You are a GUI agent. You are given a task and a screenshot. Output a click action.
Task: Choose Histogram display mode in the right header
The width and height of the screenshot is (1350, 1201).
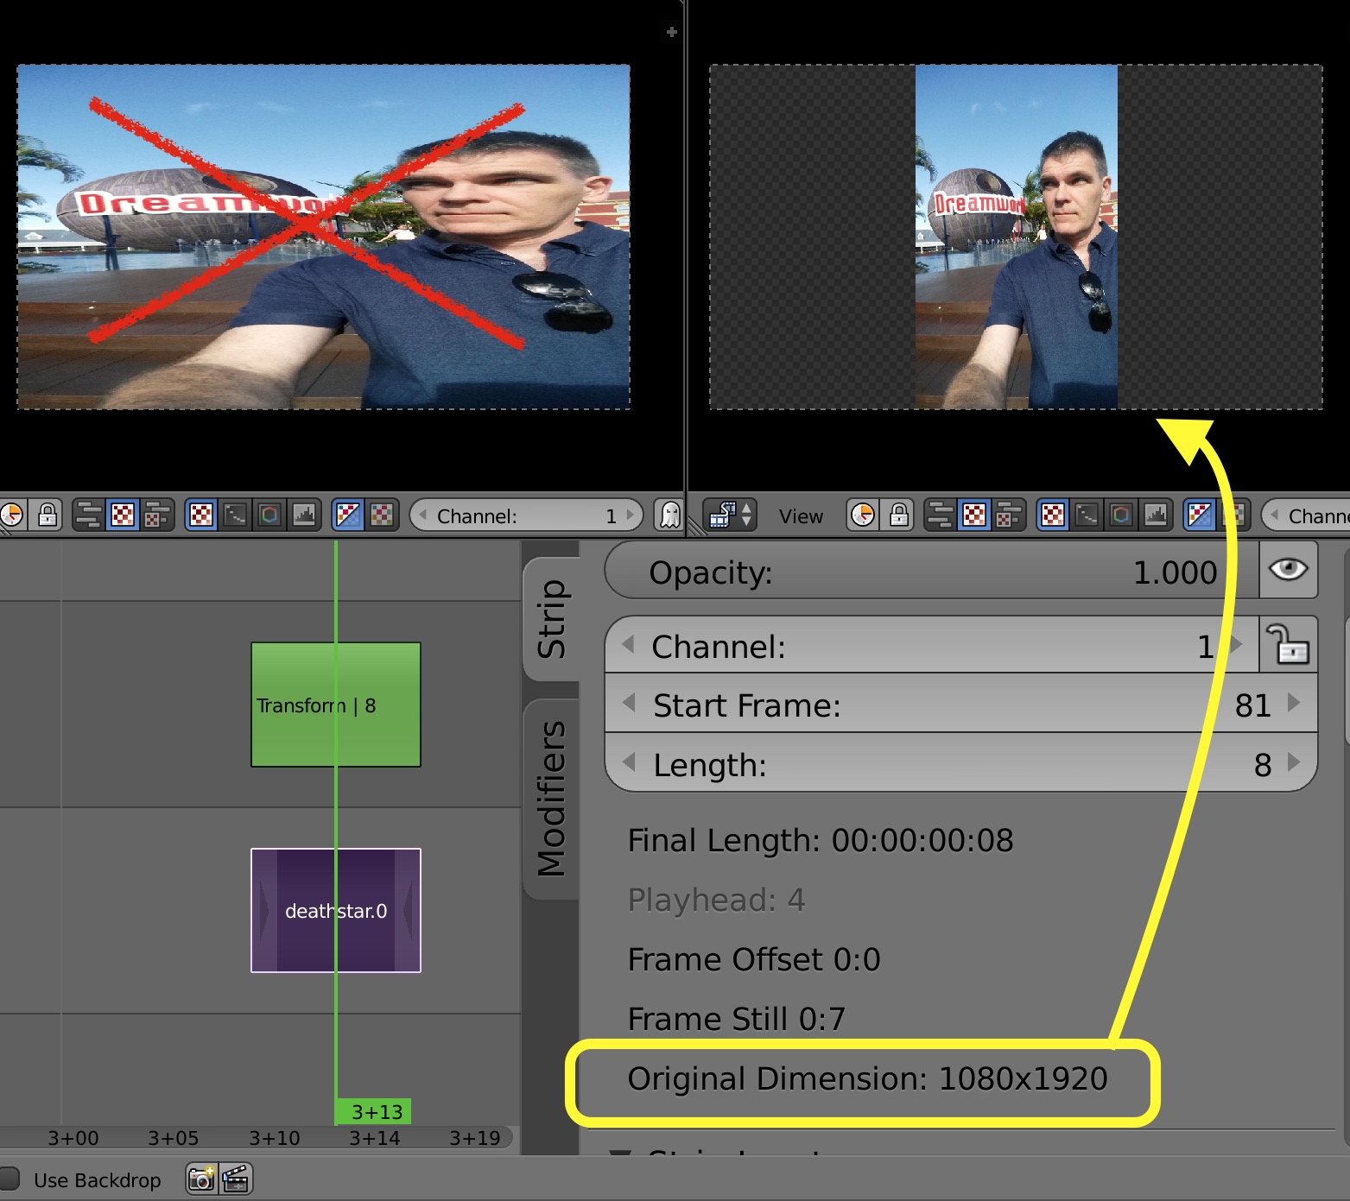point(1156,515)
